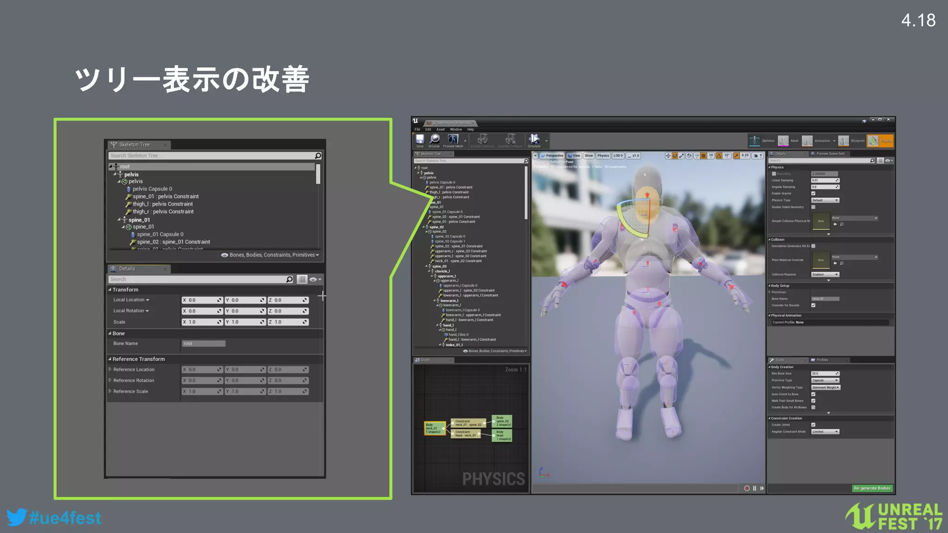Screen dimensions: 948x533
Task: Open the Angular Constraint Mode dropdown
Action: (825, 432)
